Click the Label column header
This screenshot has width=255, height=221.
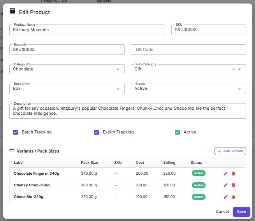19,163
